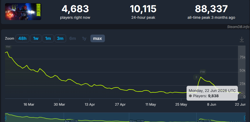Click the '11 May' axis label

(x=151, y=105)
